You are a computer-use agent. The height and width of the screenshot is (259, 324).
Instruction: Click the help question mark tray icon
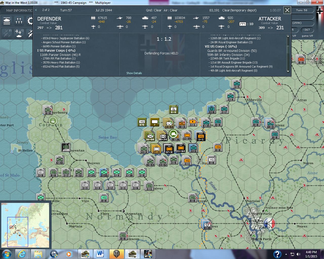pos(277,254)
